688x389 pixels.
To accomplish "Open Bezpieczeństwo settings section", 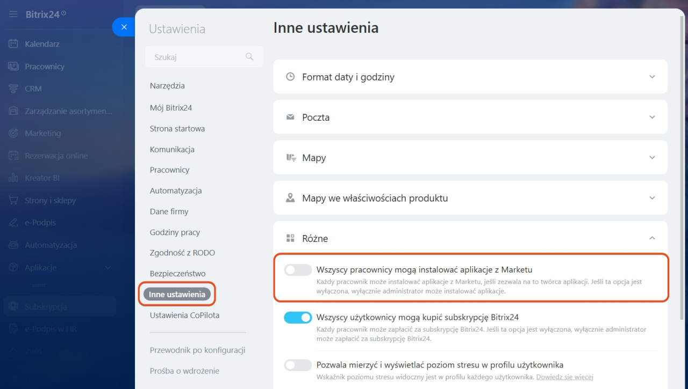I will point(178,274).
